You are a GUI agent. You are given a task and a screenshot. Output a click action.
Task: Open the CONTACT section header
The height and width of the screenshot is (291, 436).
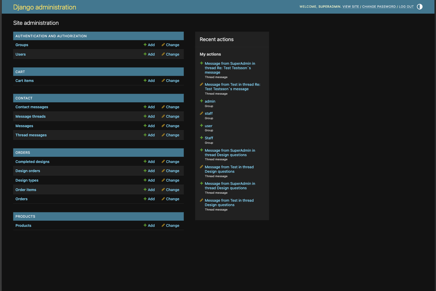pos(24,98)
